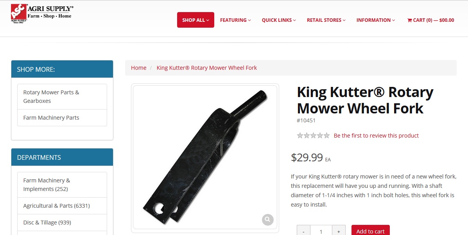The image size is (468, 235).
Task: Open the Retail Stores menu
Action: 326,20
